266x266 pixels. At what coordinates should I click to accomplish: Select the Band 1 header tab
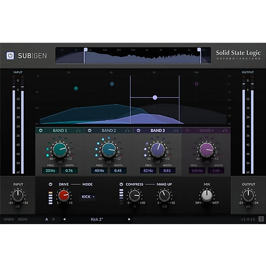click(x=60, y=130)
